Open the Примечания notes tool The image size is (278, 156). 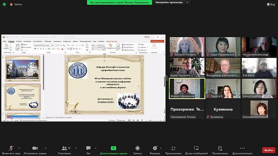220,150
